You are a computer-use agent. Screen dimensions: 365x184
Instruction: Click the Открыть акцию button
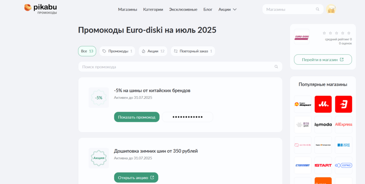pos(136,177)
